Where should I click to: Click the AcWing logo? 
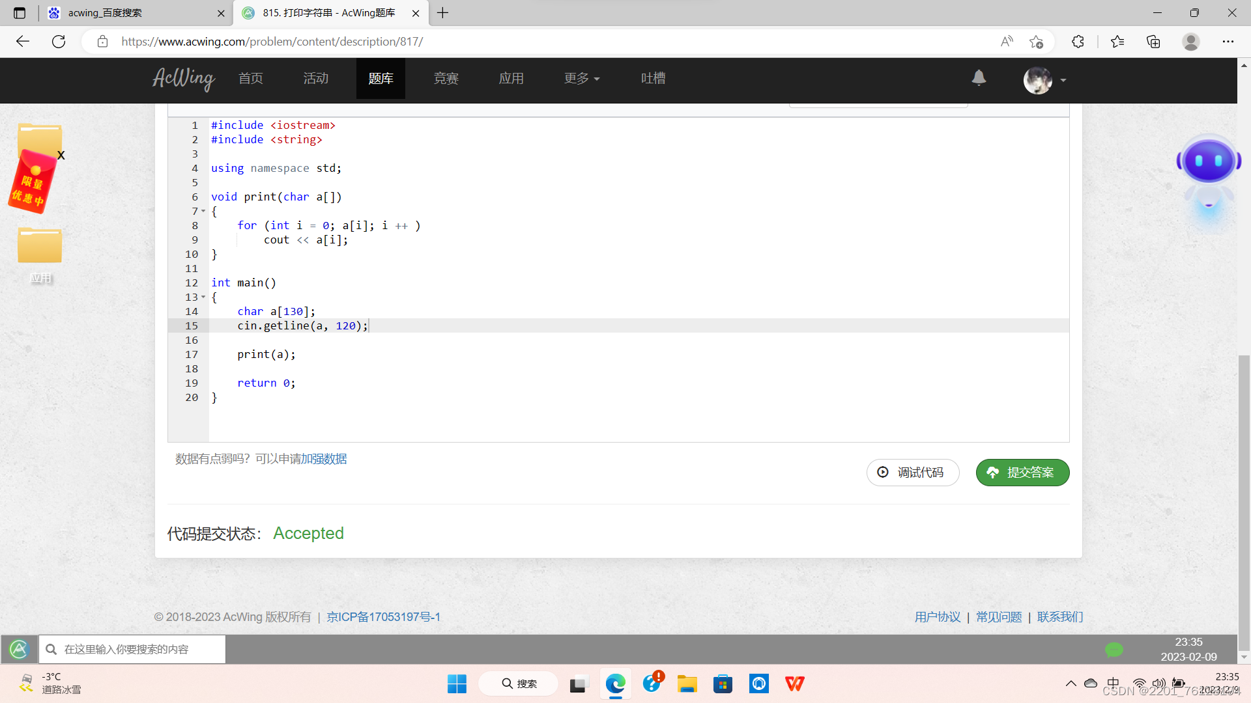point(184,79)
